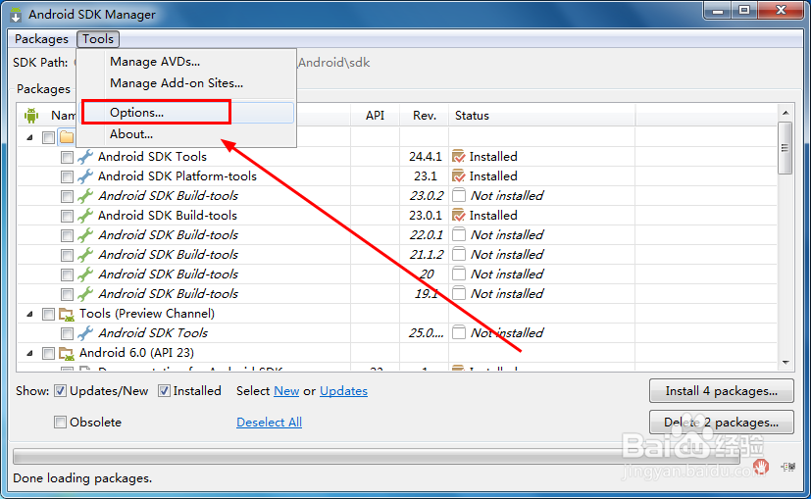The width and height of the screenshot is (811, 499).
Task: Click wrench icon of Android SDK Tools 25.0
Action: [85, 333]
